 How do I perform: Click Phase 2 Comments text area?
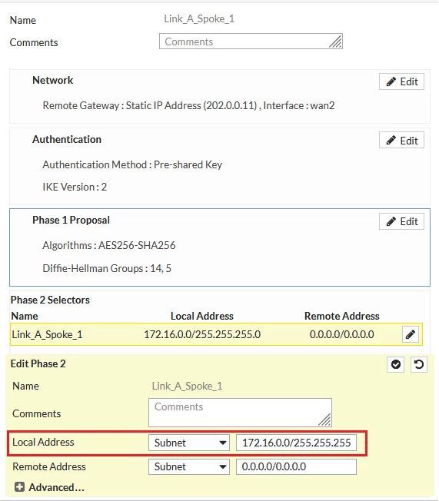(x=240, y=413)
